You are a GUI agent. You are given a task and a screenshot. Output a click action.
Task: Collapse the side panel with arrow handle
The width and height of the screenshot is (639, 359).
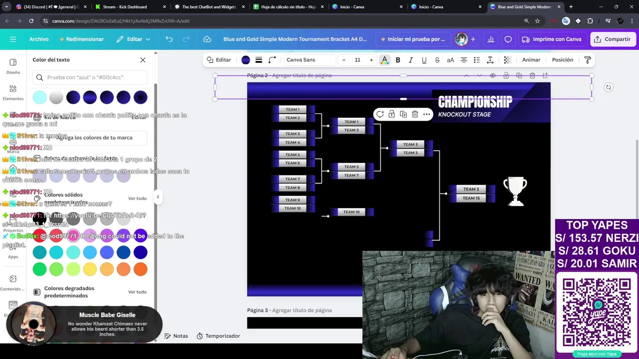click(158, 197)
